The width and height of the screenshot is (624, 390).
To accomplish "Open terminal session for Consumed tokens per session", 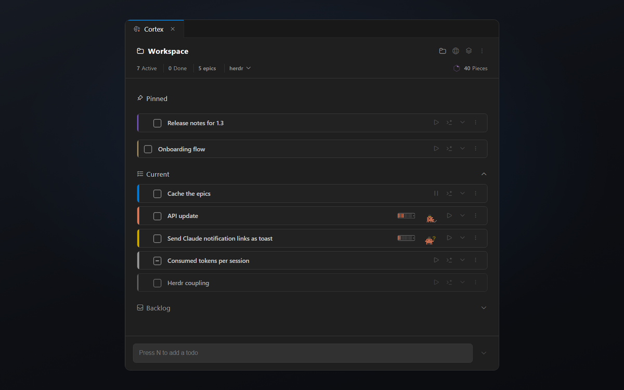I will [x=449, y=260].
